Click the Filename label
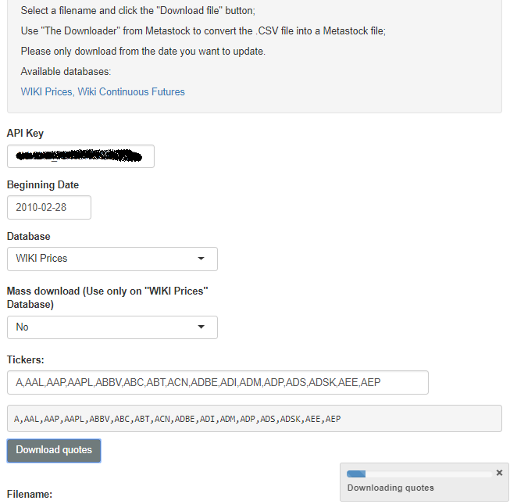The image size is (510, 504). (x=30, y=495)
